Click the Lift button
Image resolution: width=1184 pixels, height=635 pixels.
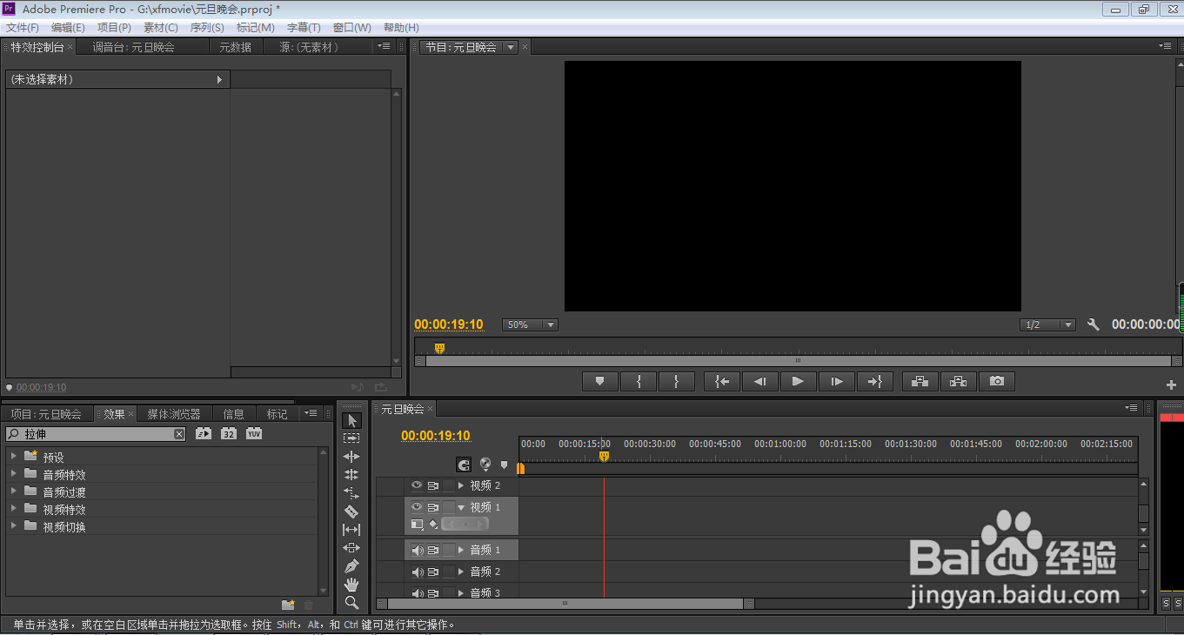pos(920,381)
